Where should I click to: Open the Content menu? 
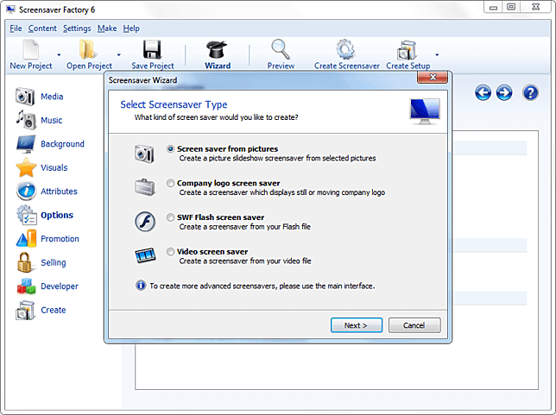pos(42,28)
